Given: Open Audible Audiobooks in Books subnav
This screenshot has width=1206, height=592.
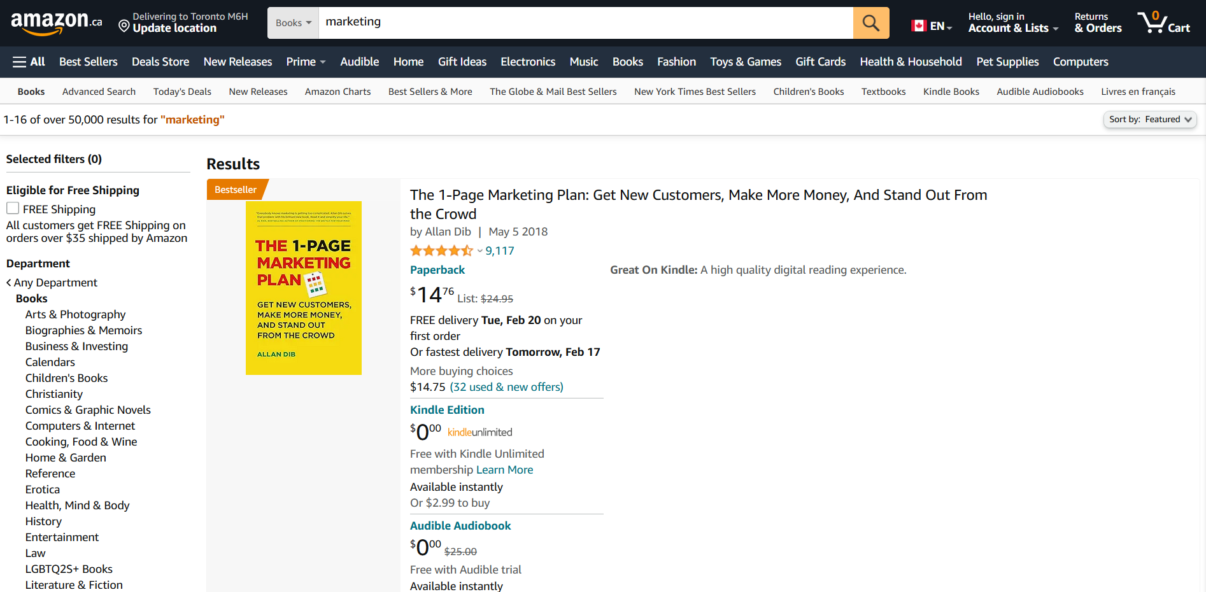Looking at the screenshot, I should [1040, 92].
